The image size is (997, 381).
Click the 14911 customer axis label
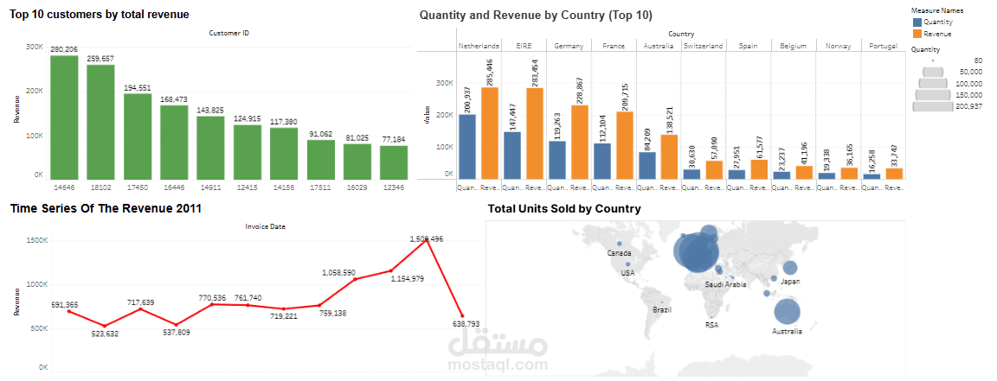(210, 188)
